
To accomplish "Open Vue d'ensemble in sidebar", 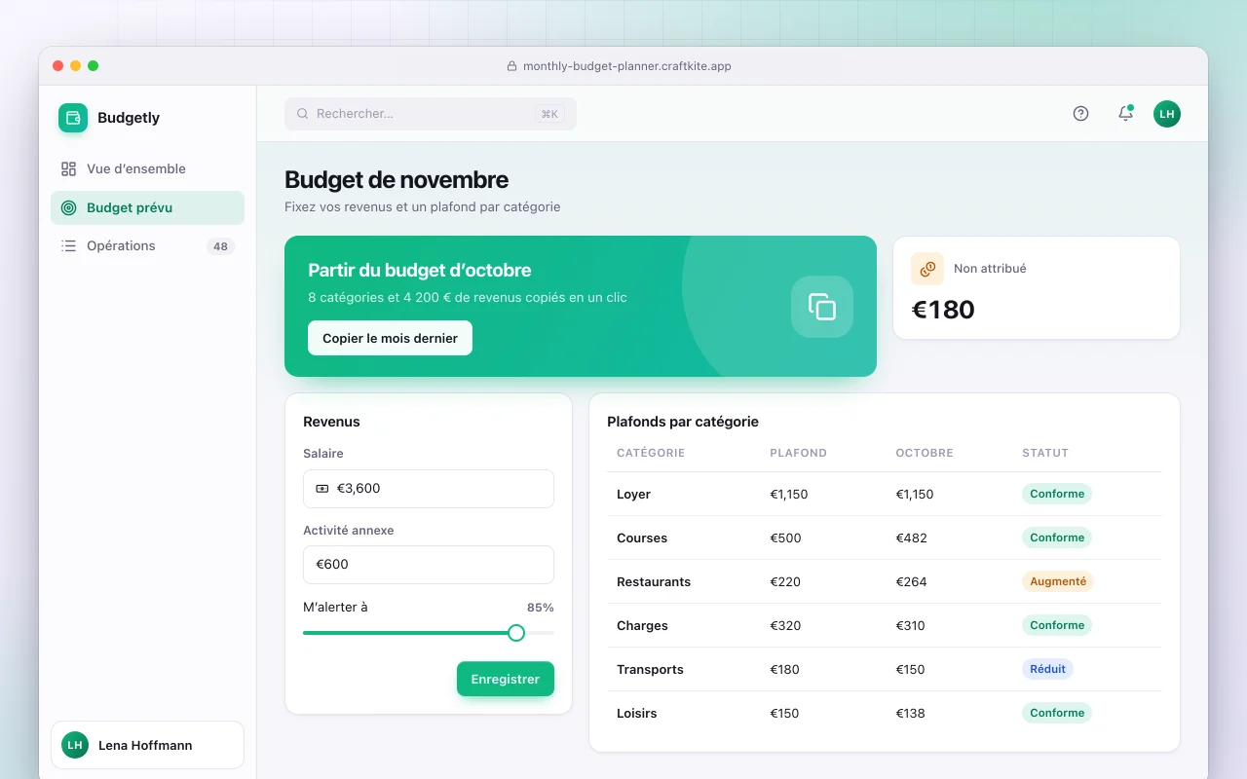I will tap(147, 168).
